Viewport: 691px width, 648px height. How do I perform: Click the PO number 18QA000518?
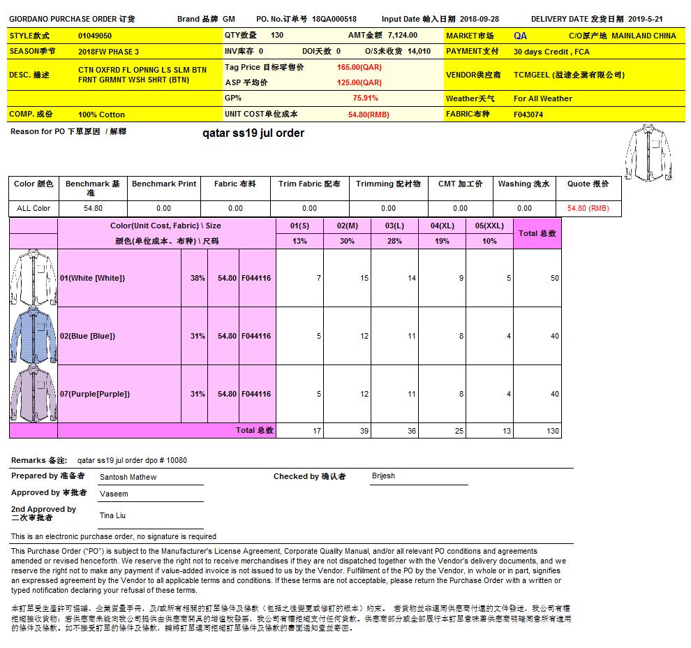334,20
